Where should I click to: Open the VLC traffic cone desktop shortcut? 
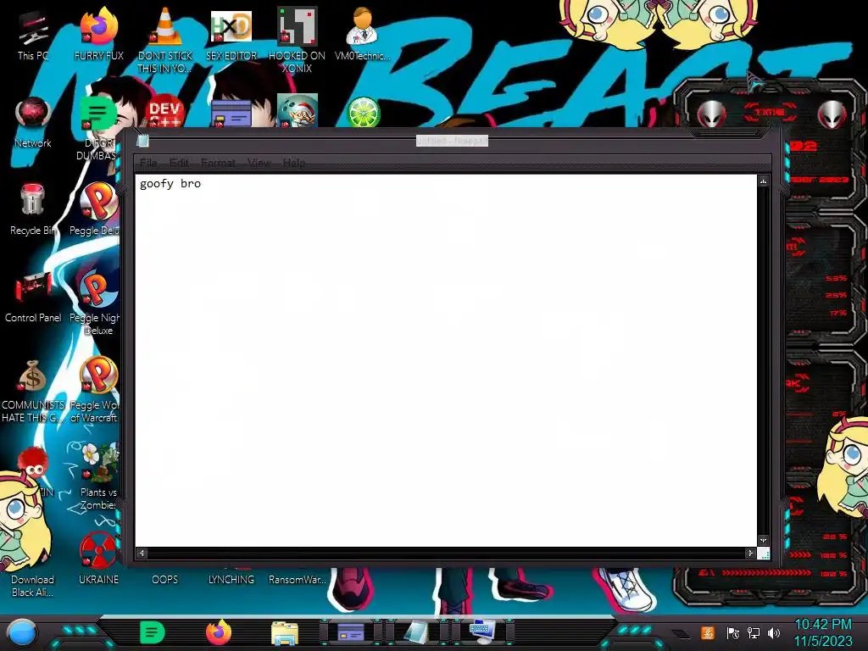coord(165,40)
